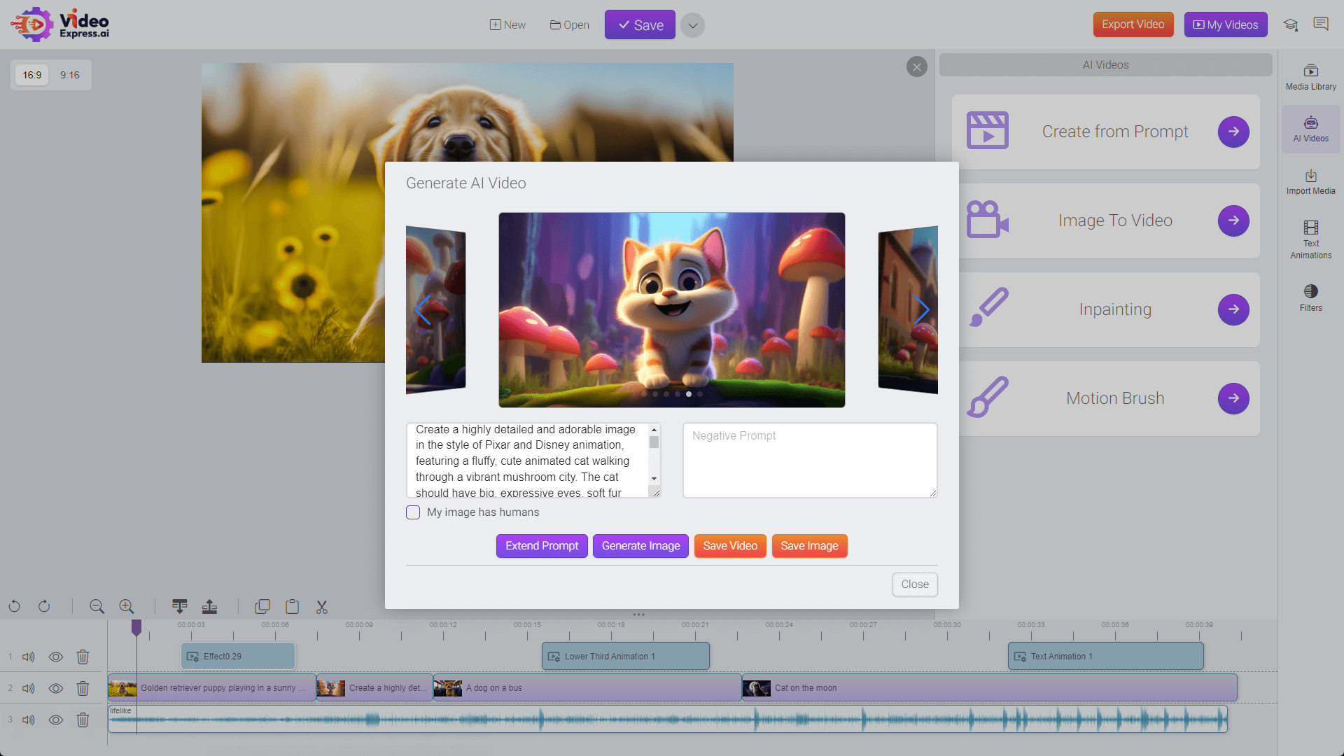Viewport: 1344px width, 756px height.
Task: Click the Save Video button
Action: point(730,546)
